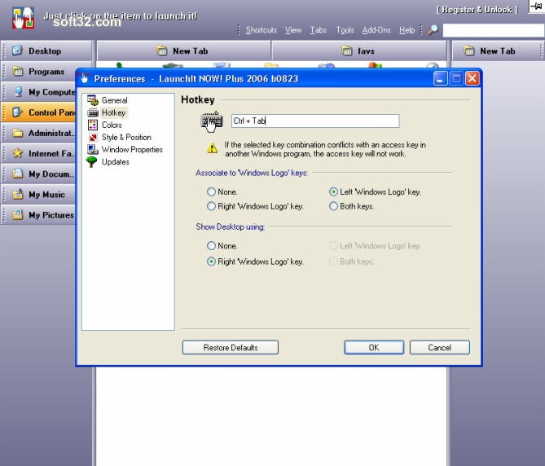Click the Window Properties icon
The height and width of the screenshot is (466, 545).
coord(92,149)
